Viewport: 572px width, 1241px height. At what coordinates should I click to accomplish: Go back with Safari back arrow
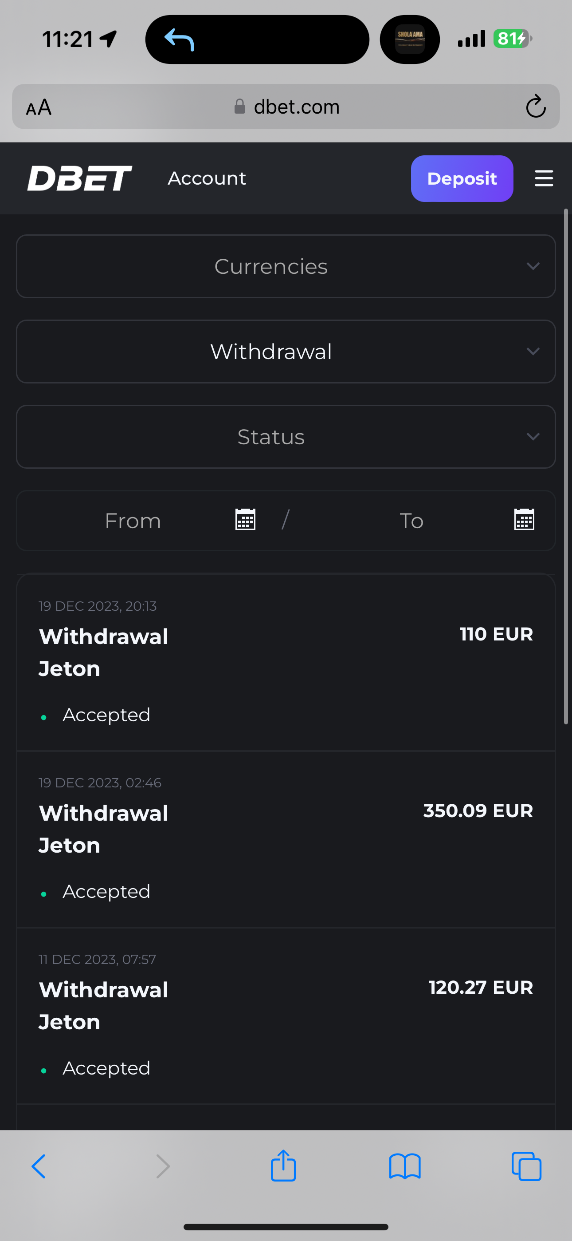point(39,1166)
